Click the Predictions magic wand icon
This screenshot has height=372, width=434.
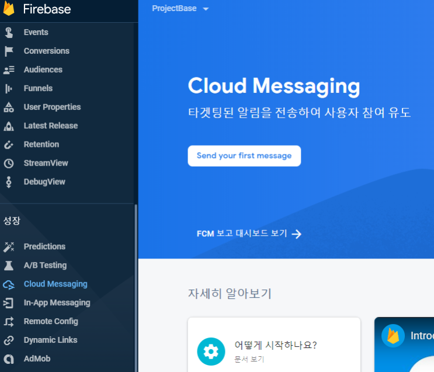tap(9, 247)
